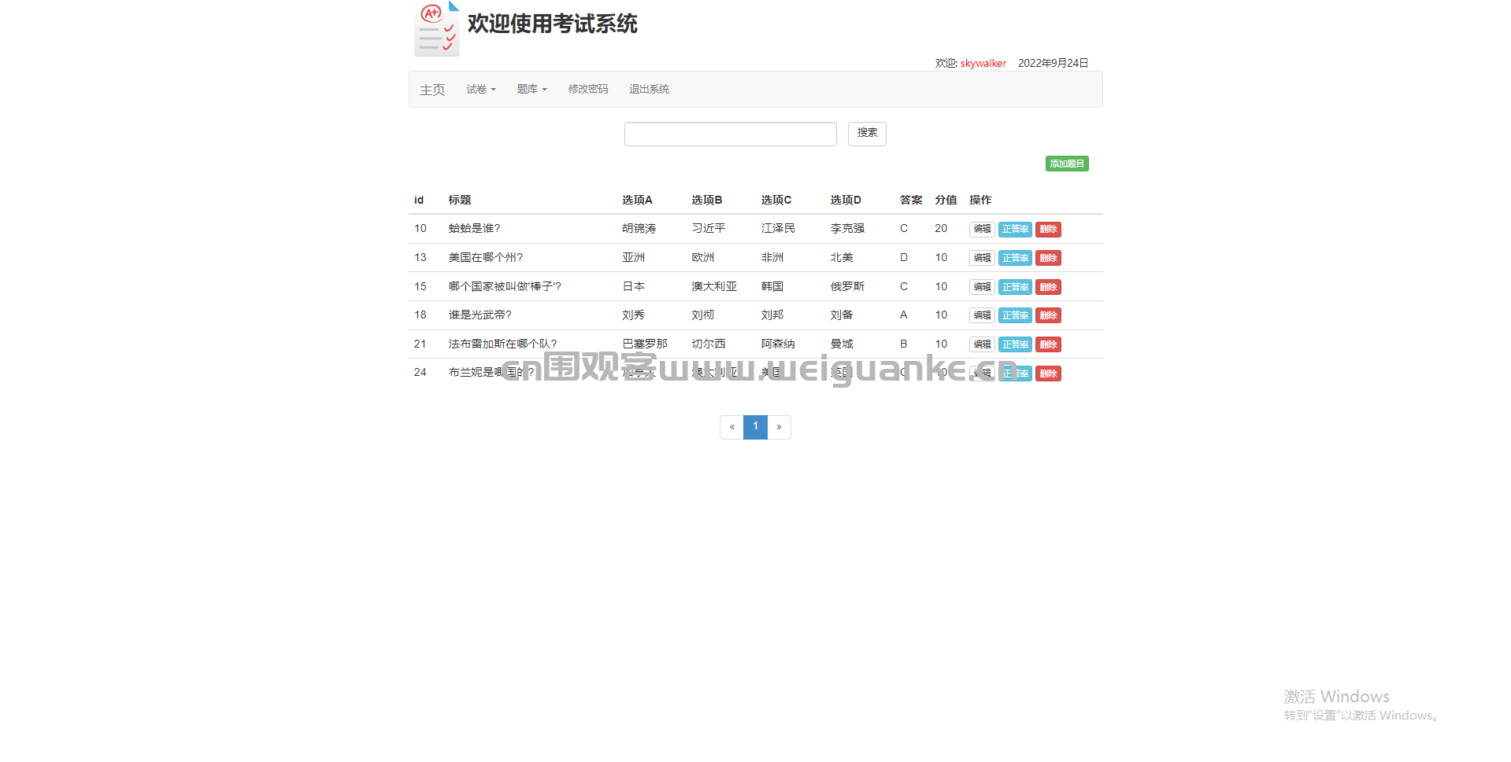
Task: Edit the question 美国在哪个州?
Action: click(x=982, y=258)
